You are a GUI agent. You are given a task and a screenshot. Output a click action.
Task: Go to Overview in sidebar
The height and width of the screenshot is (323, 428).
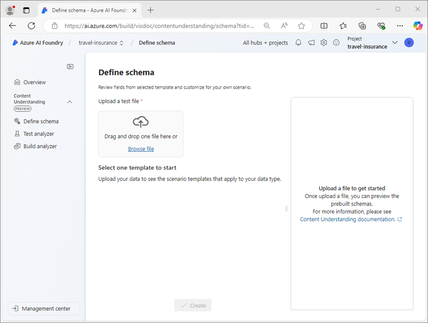[30, 82]
